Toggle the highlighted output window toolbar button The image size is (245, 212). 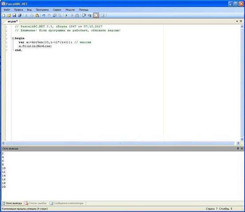click(x=96, y=15)
